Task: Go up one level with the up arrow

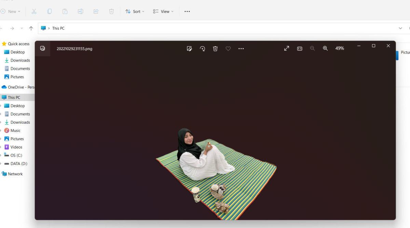Action: 31,28
